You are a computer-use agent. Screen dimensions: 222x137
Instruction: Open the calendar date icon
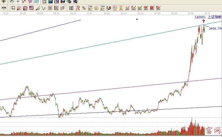(x=44, y=2)
